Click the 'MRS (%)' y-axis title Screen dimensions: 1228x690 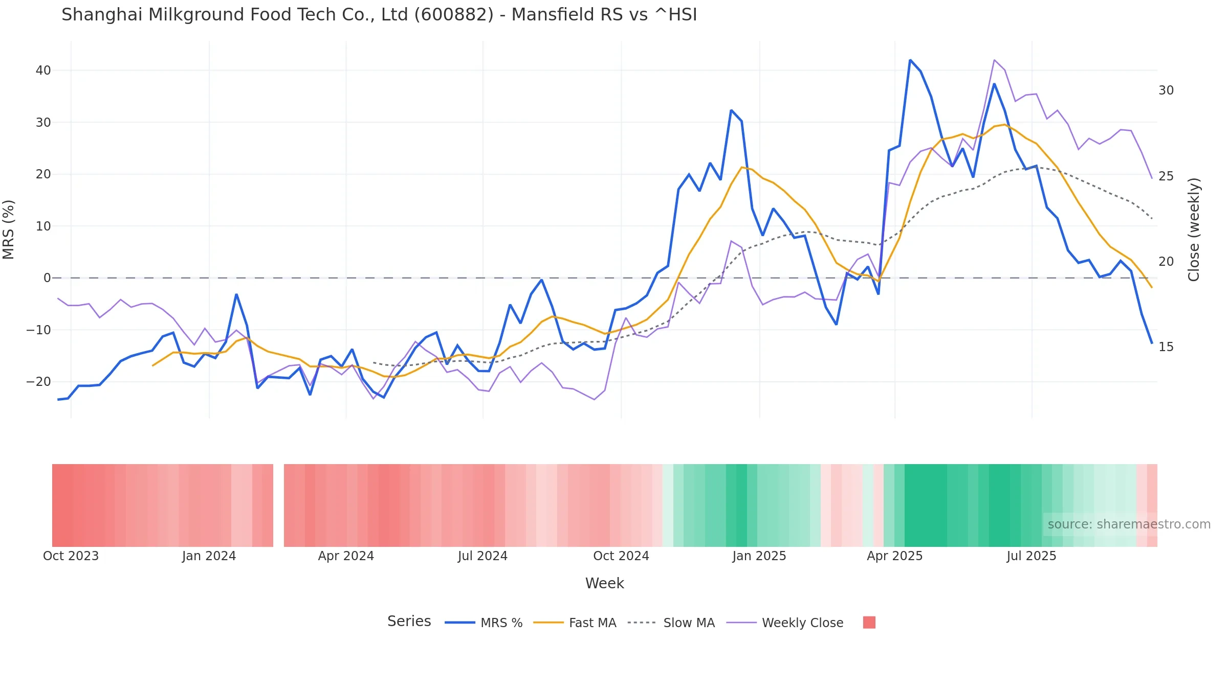9,229
